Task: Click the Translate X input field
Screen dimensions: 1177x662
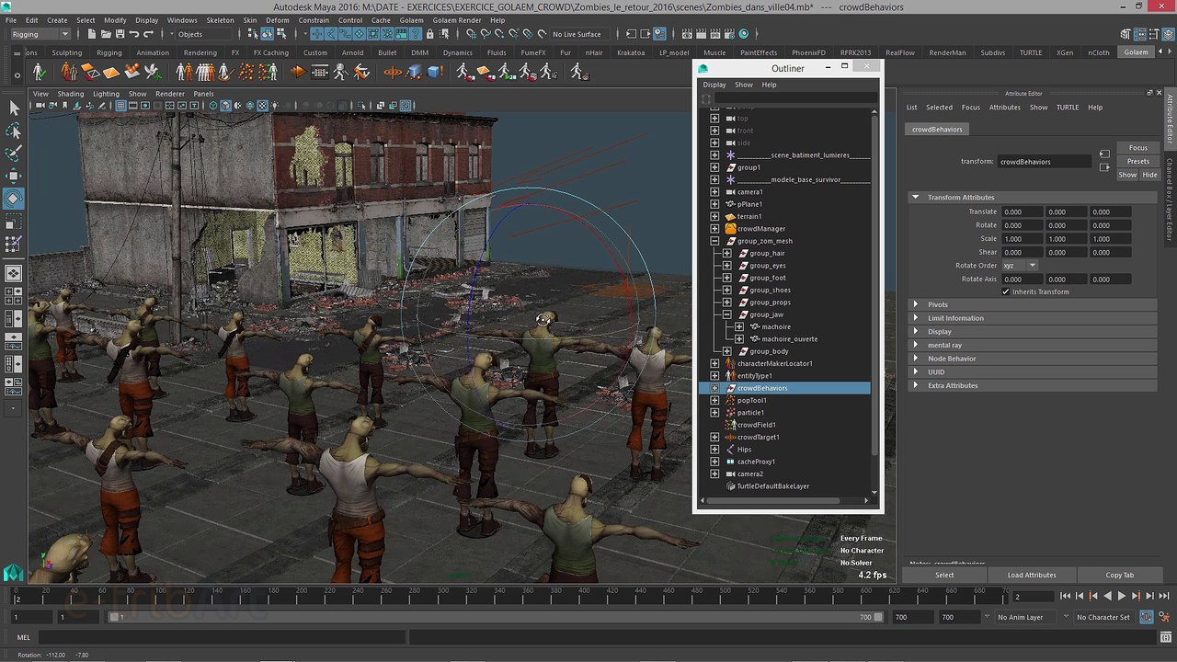Action: coord(1021,211)
